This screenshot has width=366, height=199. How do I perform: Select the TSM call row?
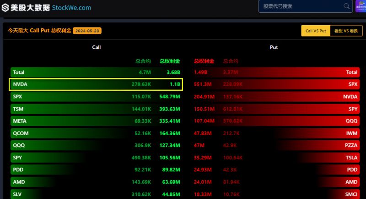96,109
